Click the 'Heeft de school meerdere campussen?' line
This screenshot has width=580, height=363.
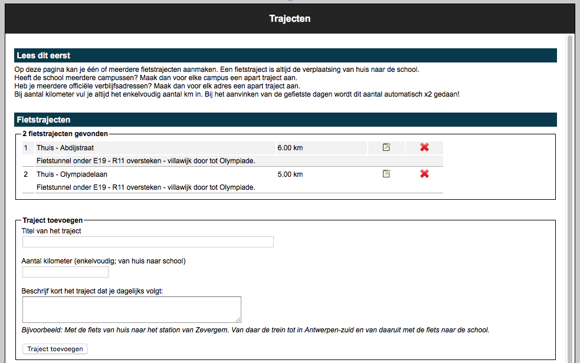(156, 78)
